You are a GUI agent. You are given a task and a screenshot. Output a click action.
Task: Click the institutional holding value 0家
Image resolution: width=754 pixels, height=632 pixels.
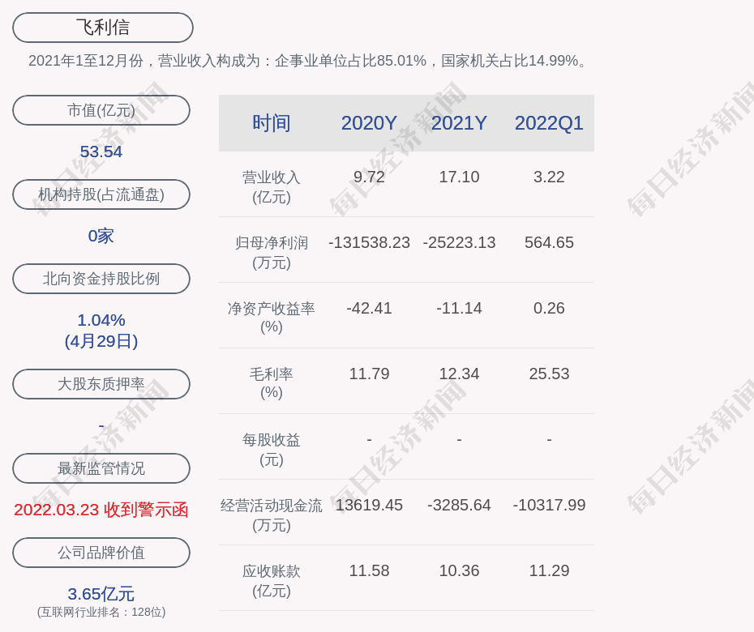[x=101, y=236]
